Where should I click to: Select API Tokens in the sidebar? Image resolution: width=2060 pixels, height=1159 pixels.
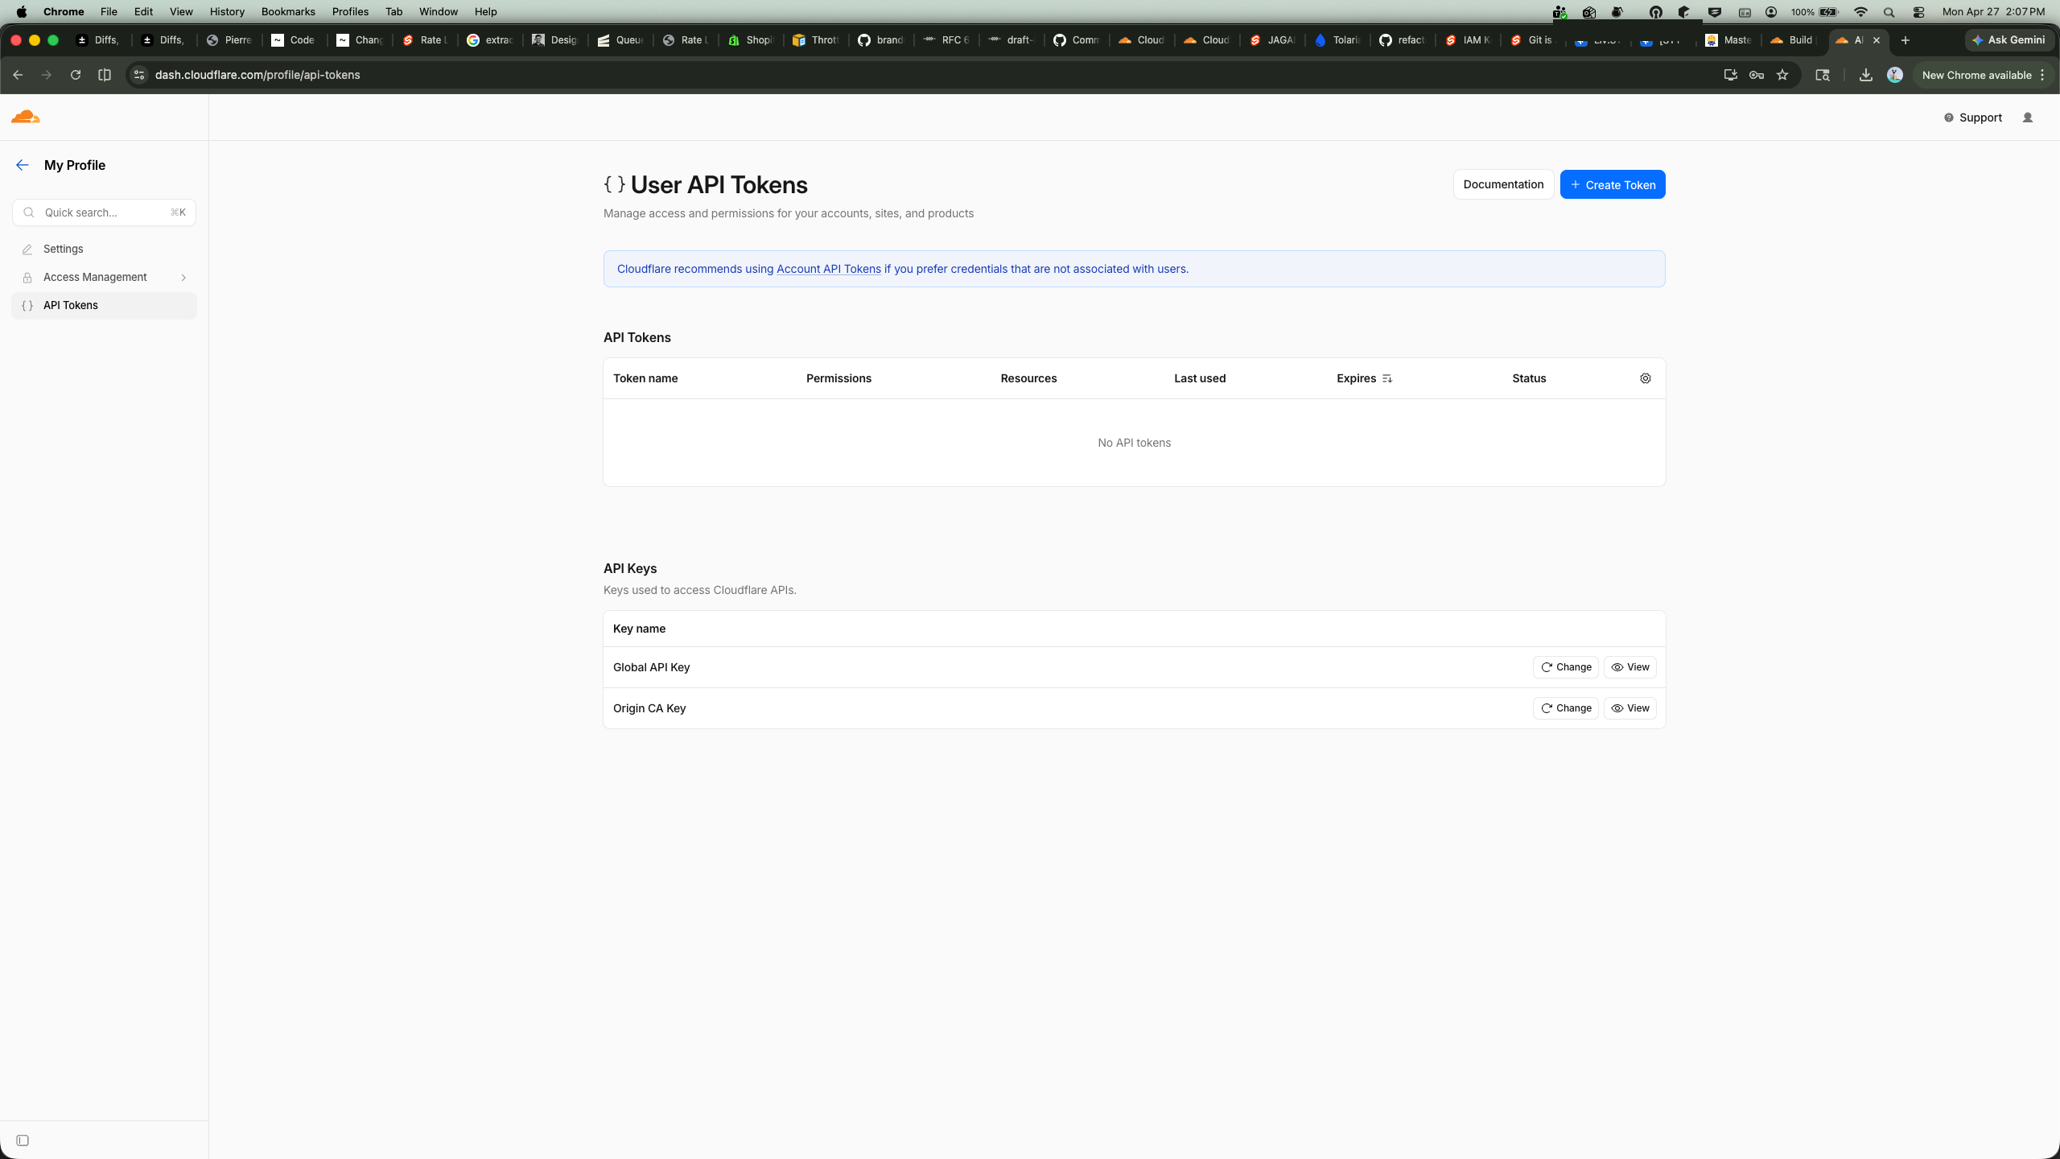[x=71, y=305]
